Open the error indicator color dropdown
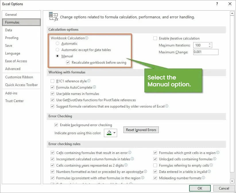 click(114, 133)
